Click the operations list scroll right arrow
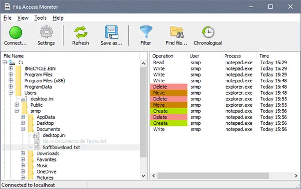 tap(296, 176)
